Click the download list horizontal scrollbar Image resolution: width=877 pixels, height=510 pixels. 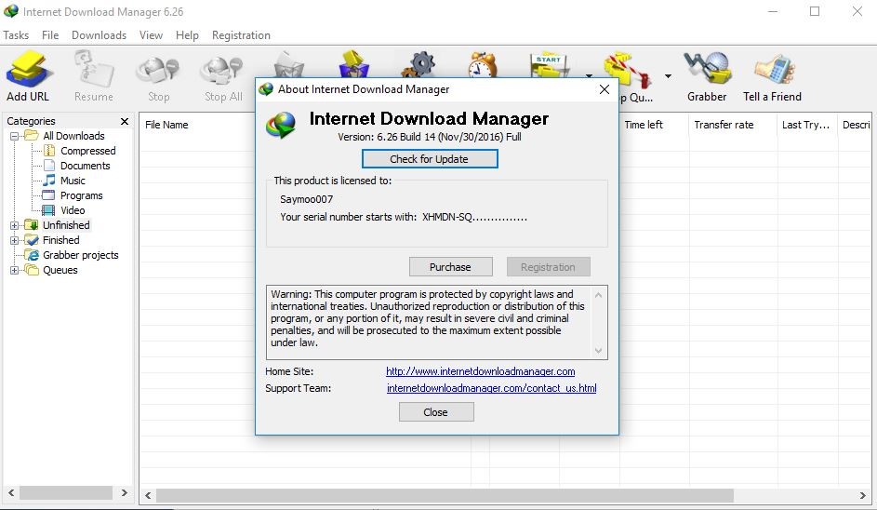(x=445, y=495)
